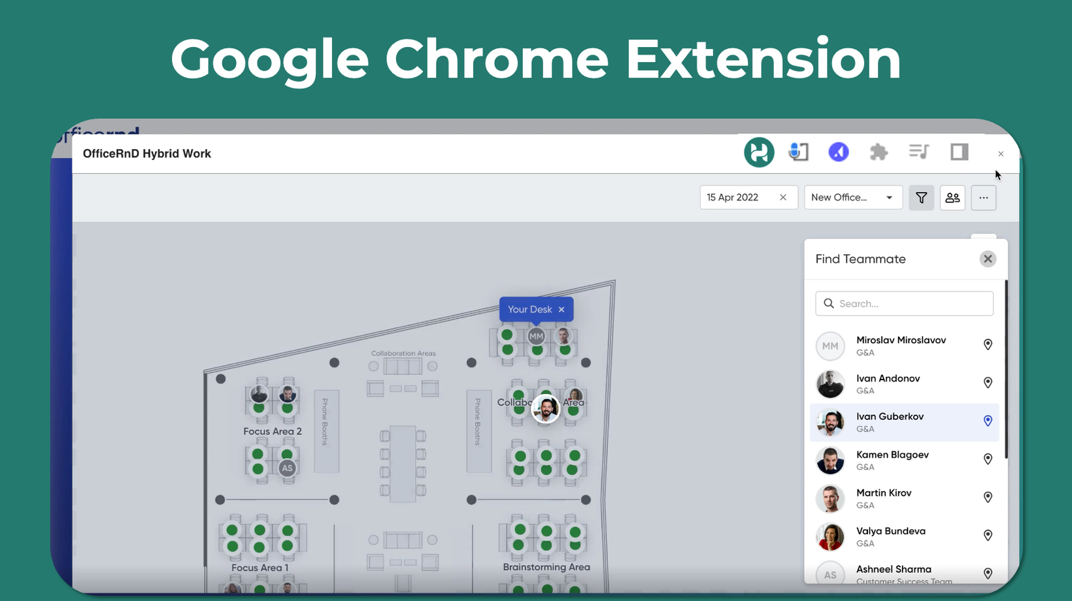Image resolution: width=1072 pixels, height=601 pixels.
Task: Locate Ashneel Sharma using pin icon
Action: [x=988, y=574]
